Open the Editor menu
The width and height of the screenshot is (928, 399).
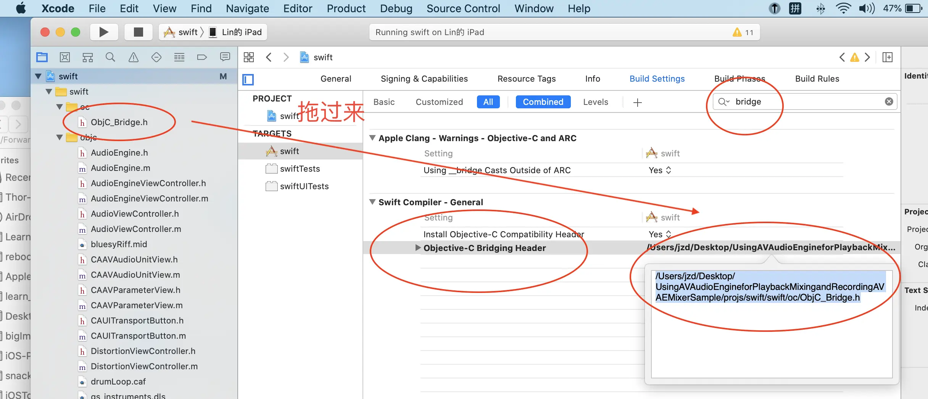tap(298, 8)
